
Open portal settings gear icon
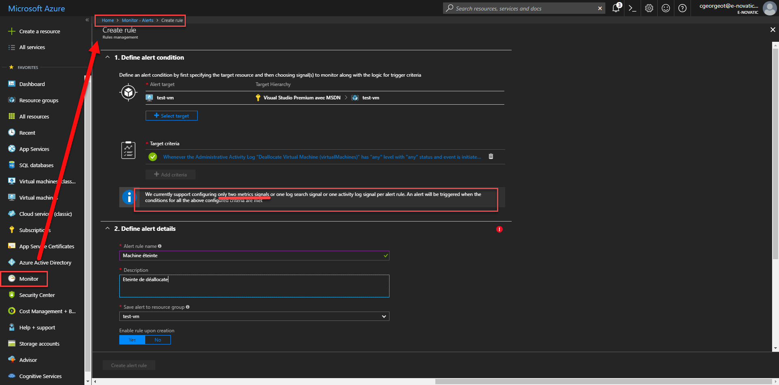(649, 8)
